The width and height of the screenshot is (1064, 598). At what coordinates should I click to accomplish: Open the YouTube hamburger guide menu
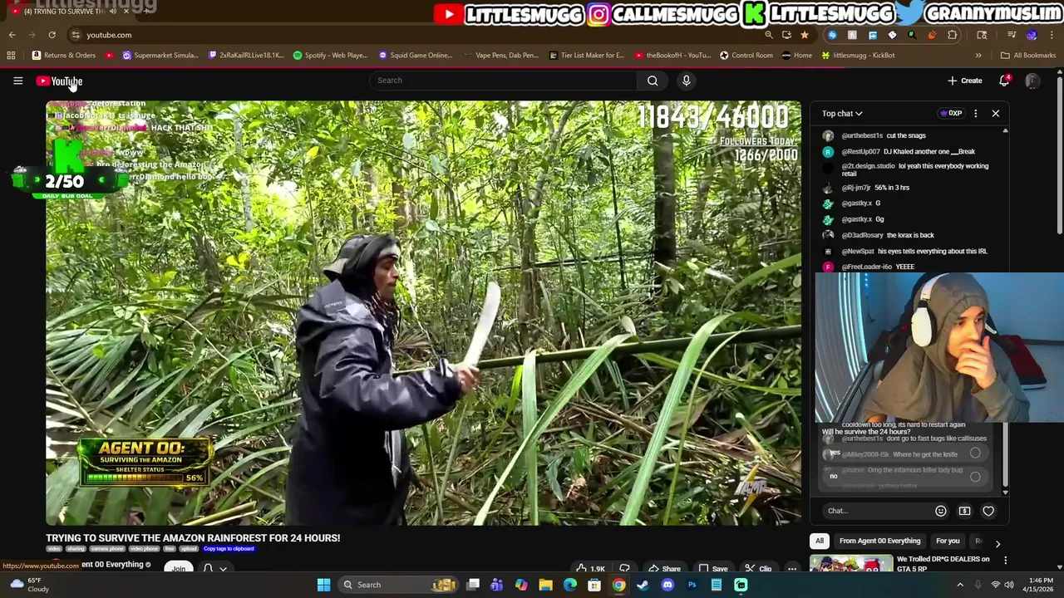point(17,81)
